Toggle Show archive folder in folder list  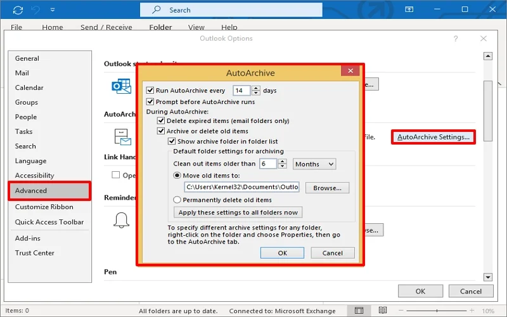coord(172,141)
